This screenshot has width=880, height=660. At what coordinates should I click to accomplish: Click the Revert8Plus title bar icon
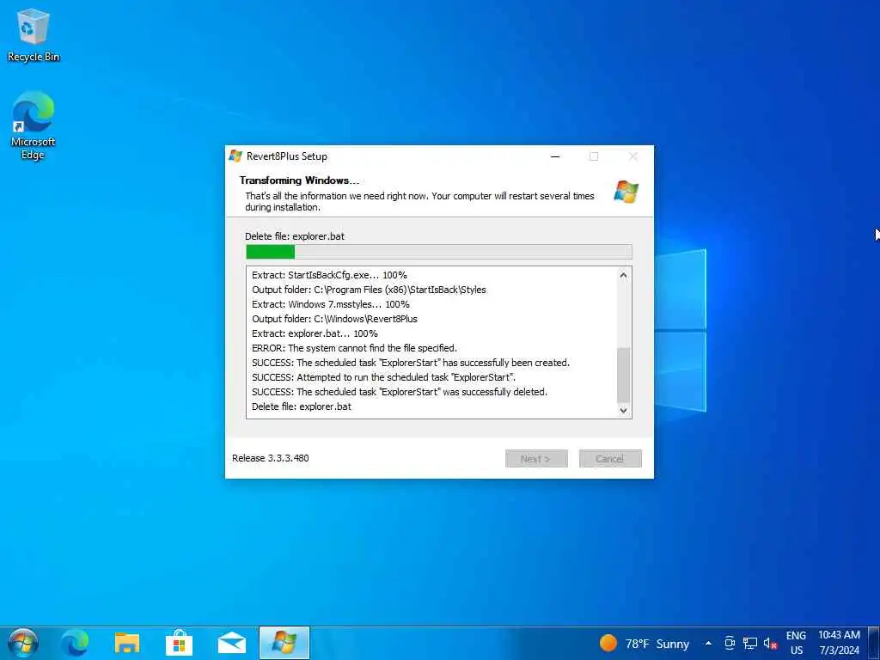(x=235, y=156)
